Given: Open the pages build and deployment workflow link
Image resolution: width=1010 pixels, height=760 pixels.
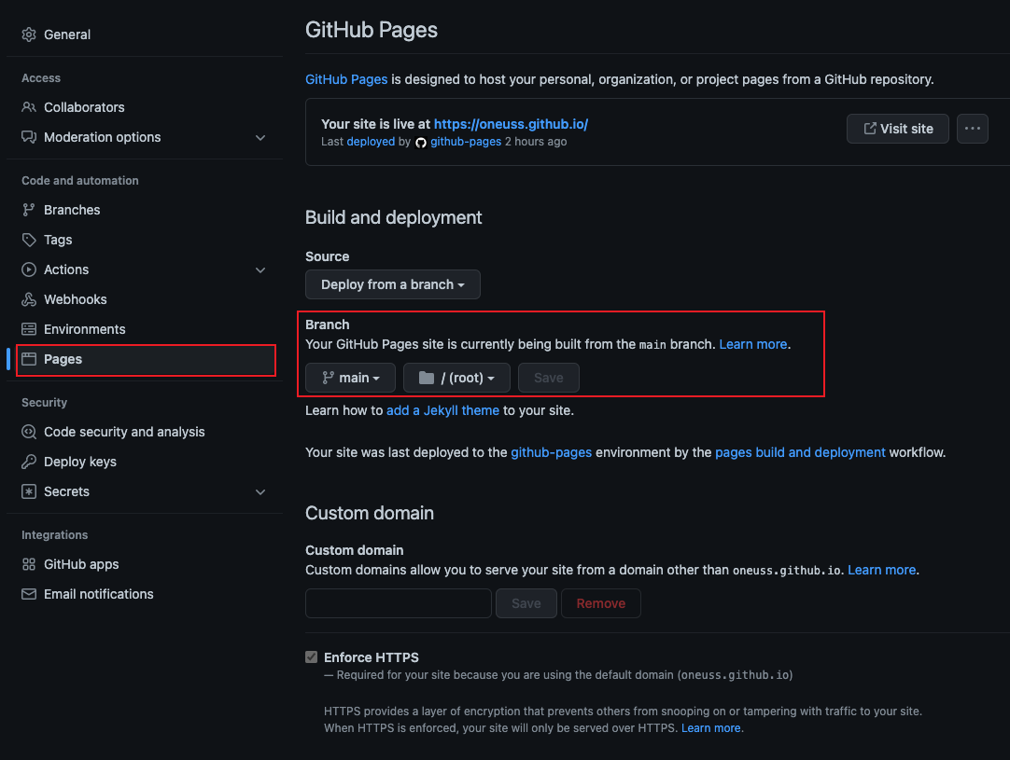Looking at the screenshot, I should 800,452.
